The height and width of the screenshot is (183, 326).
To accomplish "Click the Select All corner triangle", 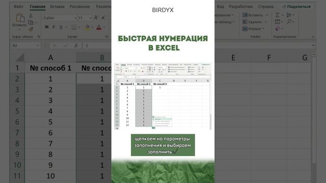I will 20,57.
